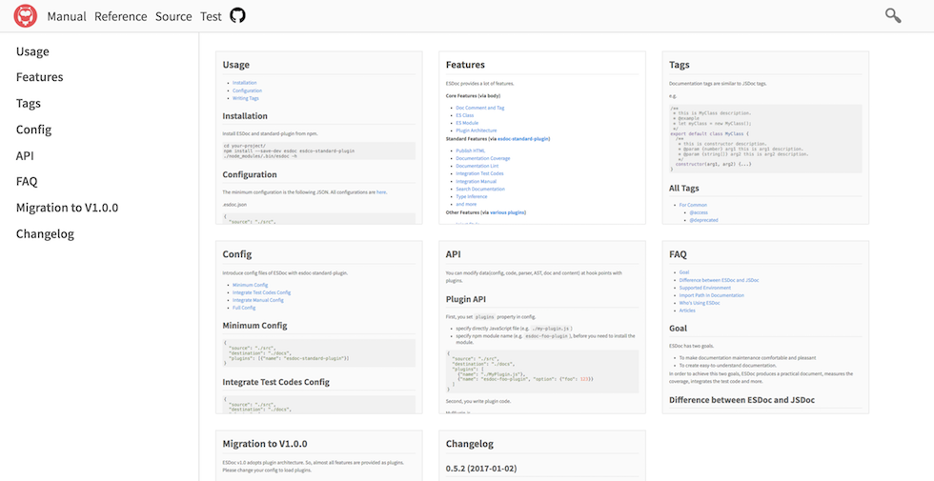Follow the Who's Using ESDoc link
934x481 pixels.
700,303
